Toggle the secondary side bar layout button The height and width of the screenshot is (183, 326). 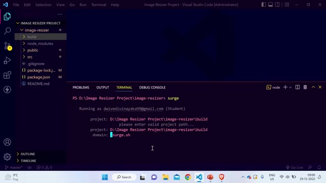(x=277, y=5)
